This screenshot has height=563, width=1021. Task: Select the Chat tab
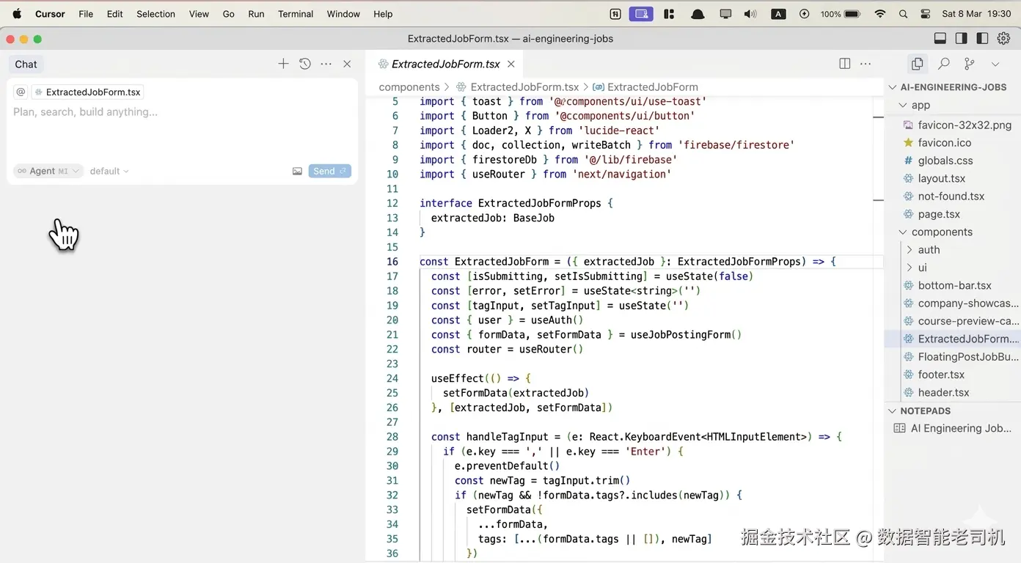tap(26, 64)
